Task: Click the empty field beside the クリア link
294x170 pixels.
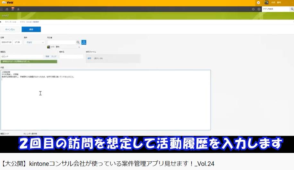Action: tap(72, 57)
